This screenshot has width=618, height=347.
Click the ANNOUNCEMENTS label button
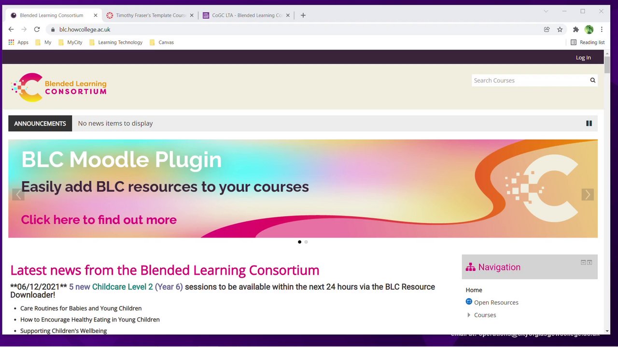(x=40, y=123)
